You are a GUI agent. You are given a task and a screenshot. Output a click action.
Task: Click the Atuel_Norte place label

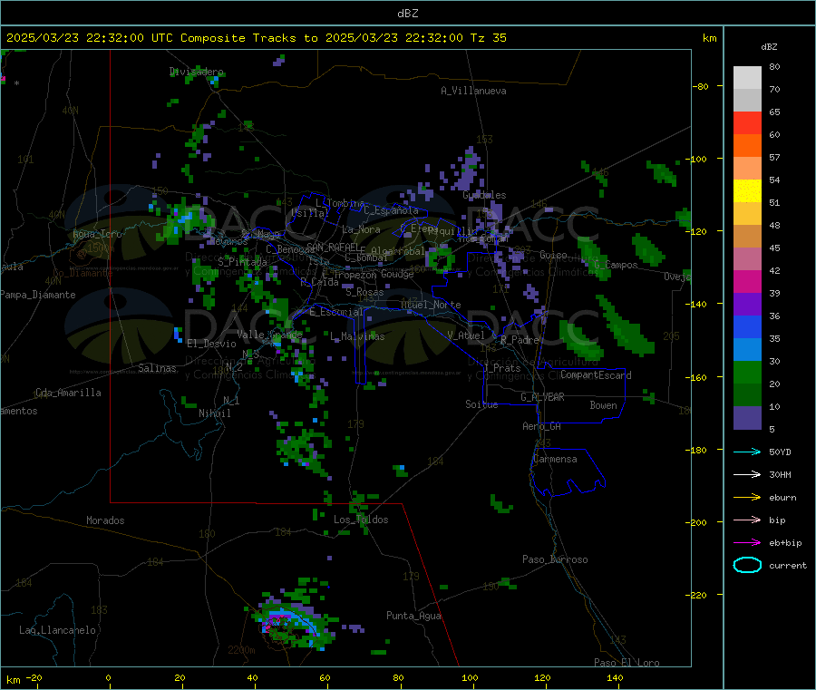pyautogui.click(x=431, y=305)
